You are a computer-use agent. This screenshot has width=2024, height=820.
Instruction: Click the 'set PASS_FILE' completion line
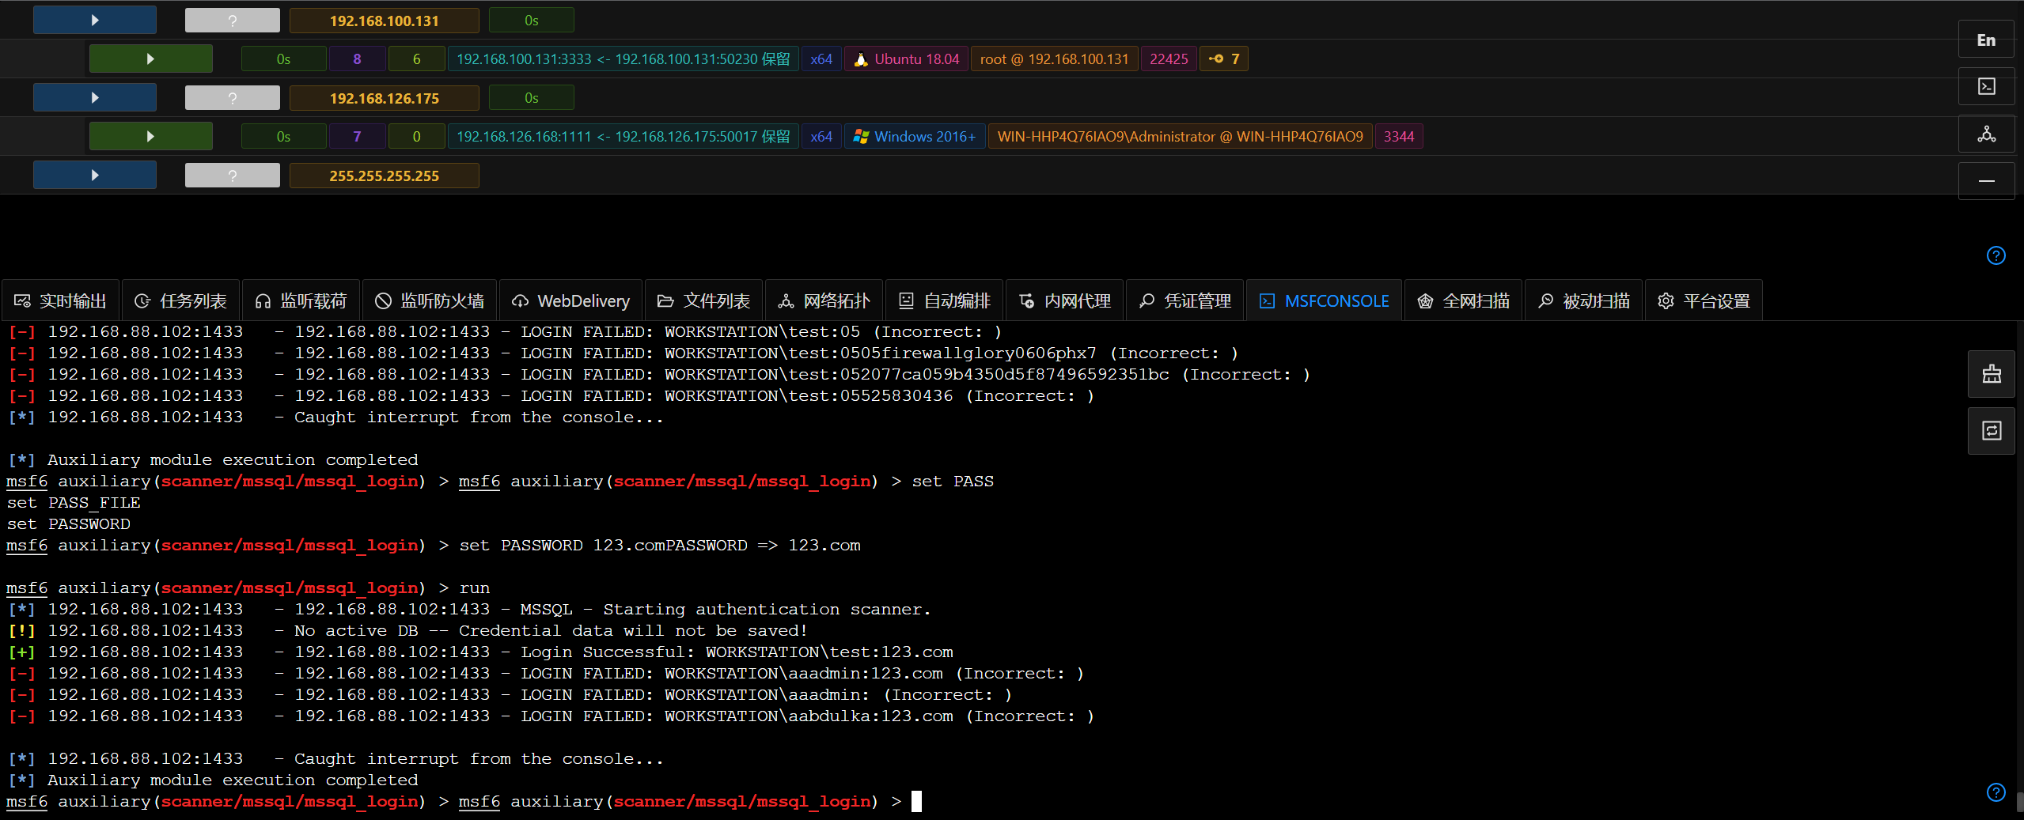pyautogui.click(x=74, y=502)
